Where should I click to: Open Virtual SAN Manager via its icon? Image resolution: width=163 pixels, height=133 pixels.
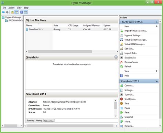[121, 44]
